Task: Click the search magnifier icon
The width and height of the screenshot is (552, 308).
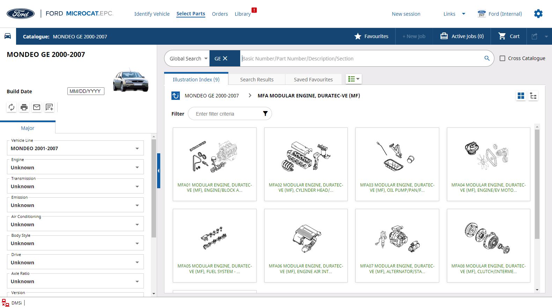Action: 487,58
